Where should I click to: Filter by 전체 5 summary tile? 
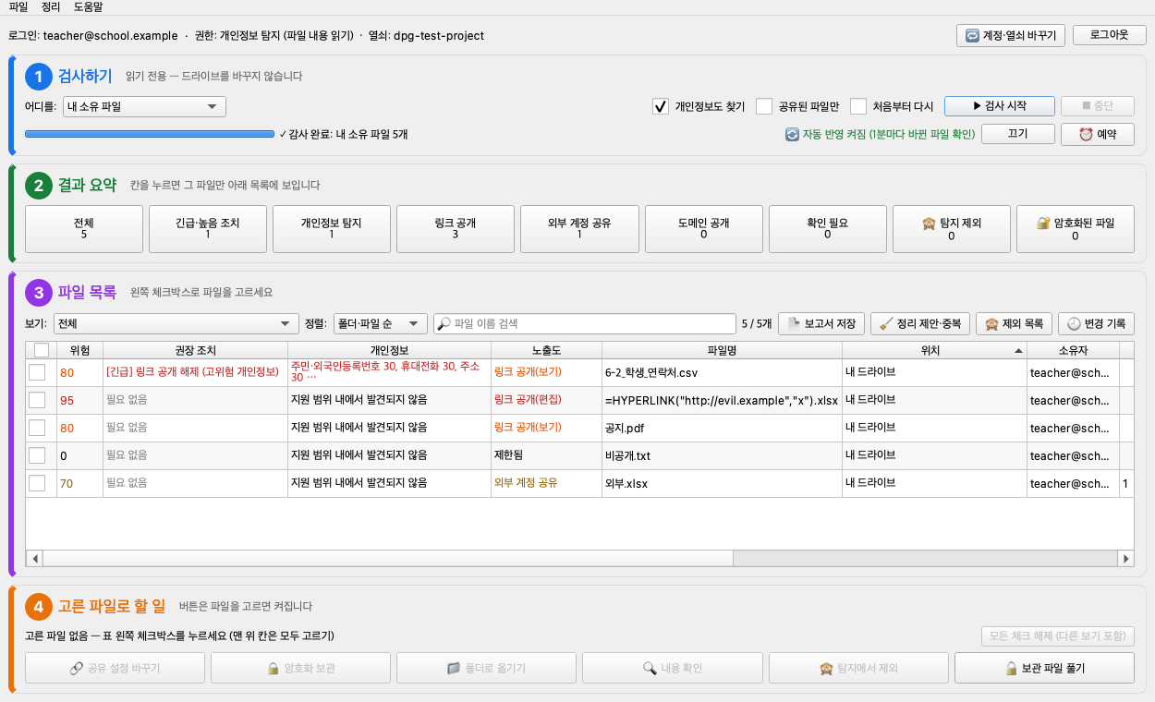[x=84, y=229]
